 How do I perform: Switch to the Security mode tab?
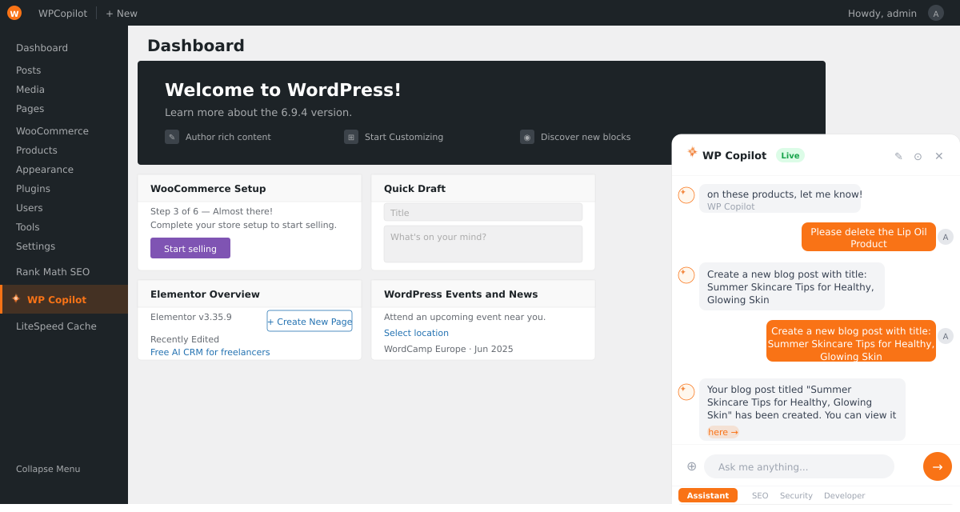click(x=796, y=495)
